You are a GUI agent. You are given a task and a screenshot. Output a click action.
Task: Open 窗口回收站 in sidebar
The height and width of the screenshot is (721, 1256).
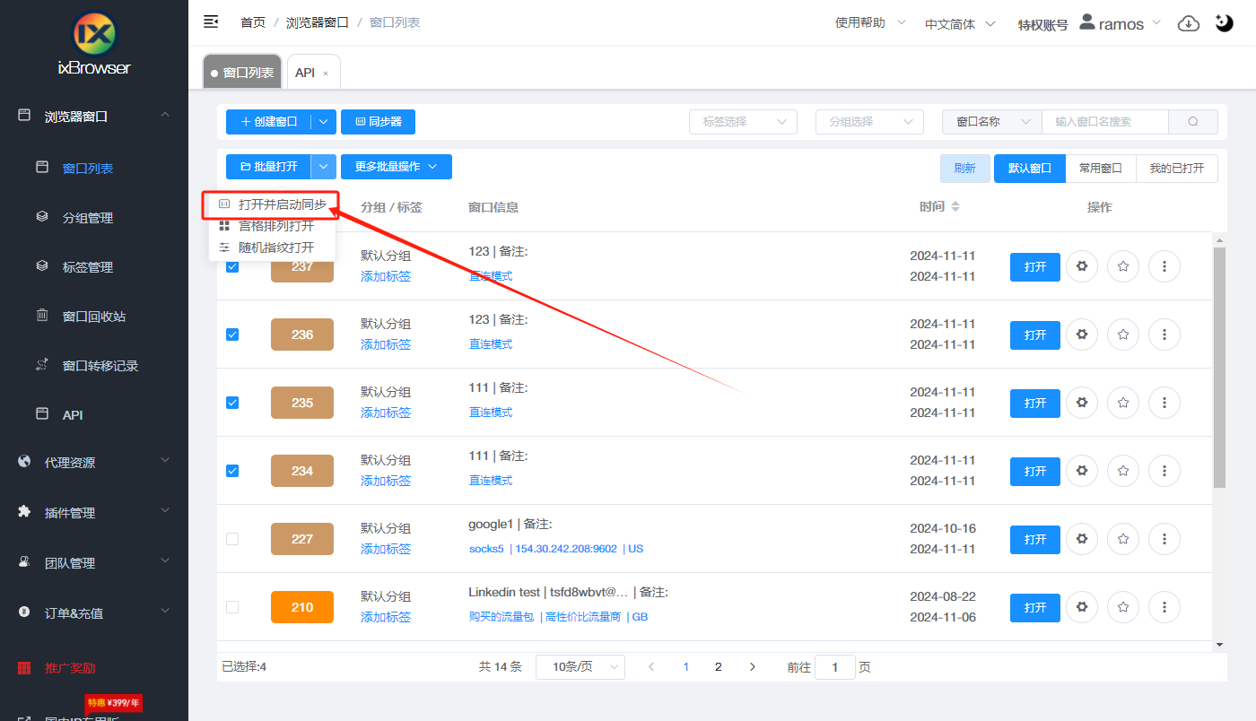94,317
